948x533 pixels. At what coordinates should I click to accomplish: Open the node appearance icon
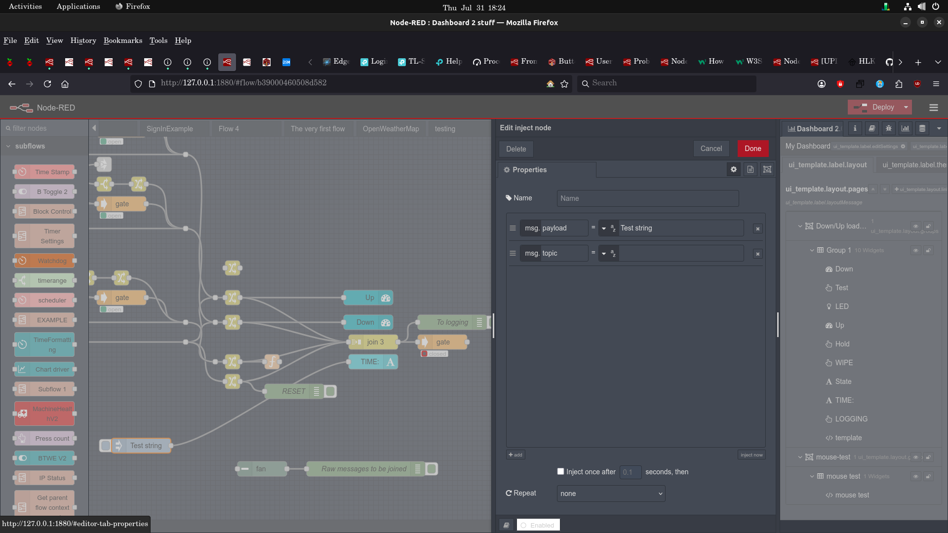click(x=767, y=169)
